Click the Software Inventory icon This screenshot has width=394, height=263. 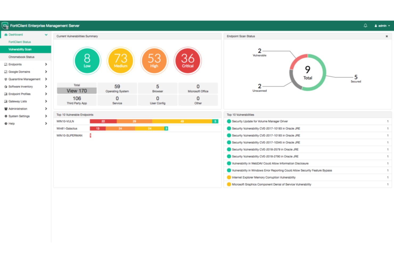coord(6,87)
